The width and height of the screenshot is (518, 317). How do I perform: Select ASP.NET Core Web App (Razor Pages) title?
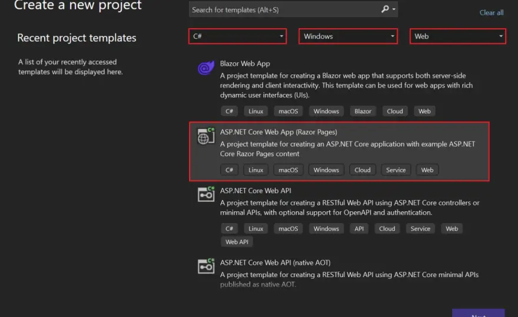pos(278,132)
